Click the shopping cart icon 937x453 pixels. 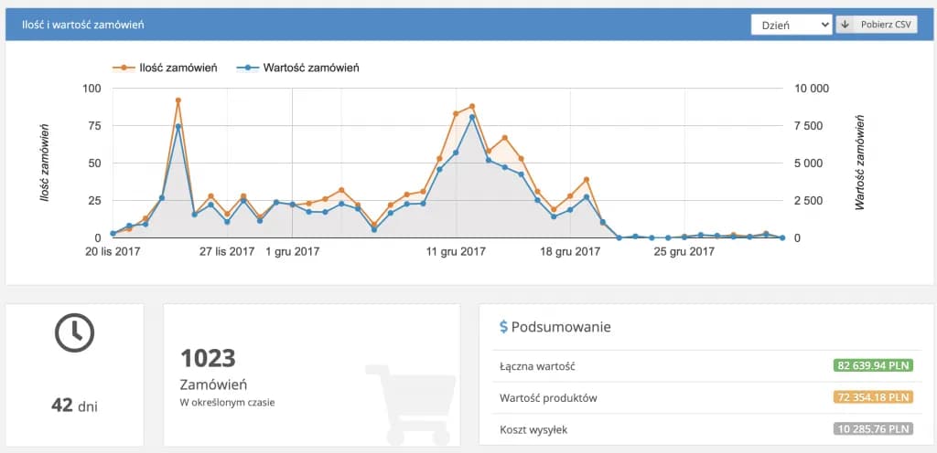(x=410, y=399)
